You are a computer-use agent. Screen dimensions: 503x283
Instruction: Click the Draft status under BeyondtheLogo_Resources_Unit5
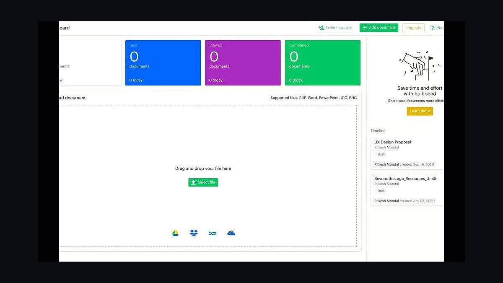(381, 191)
